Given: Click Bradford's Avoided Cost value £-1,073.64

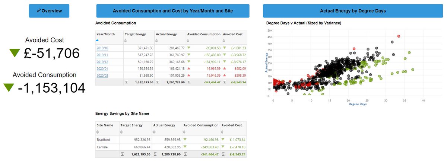Looking at the screenshot, I should [x=237, y=139].
